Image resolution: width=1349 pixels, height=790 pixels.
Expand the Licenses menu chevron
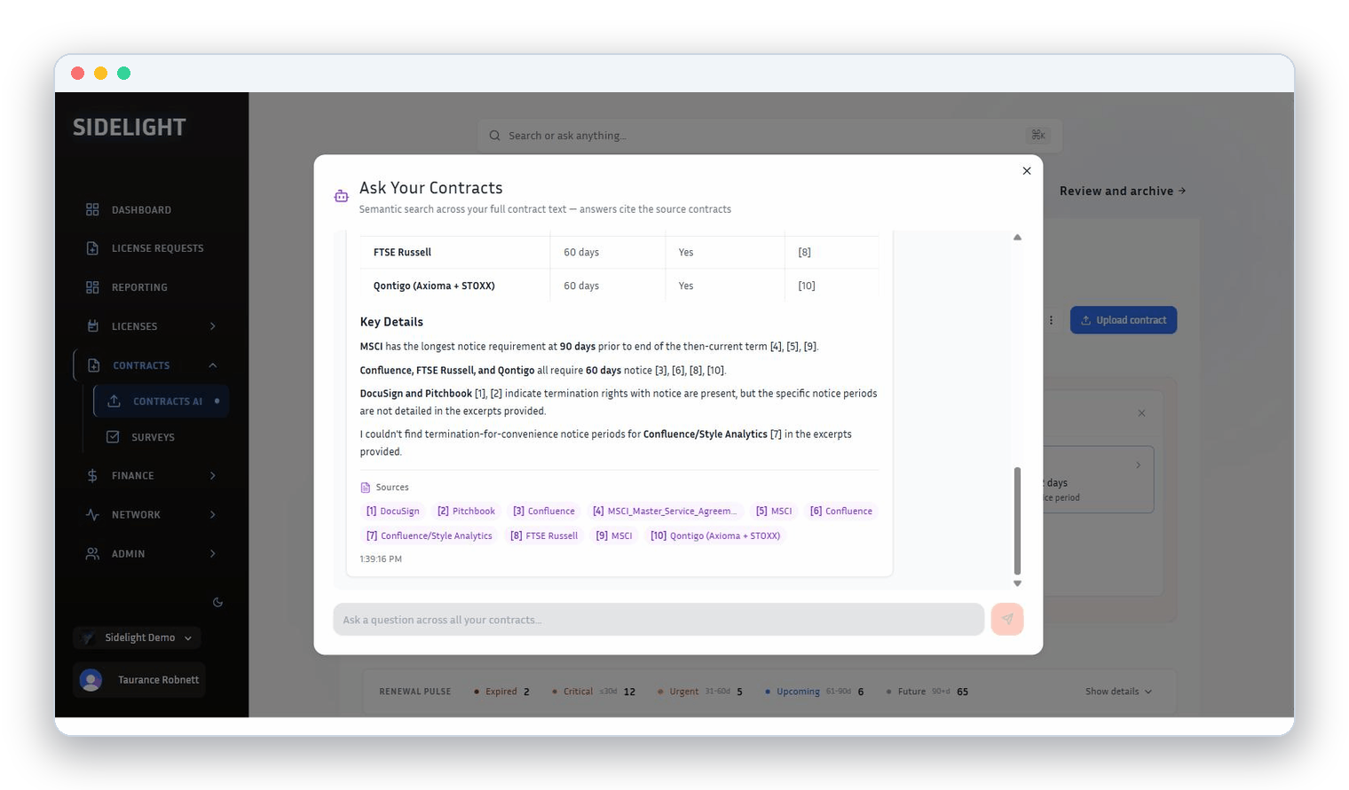tap(213, 326)
